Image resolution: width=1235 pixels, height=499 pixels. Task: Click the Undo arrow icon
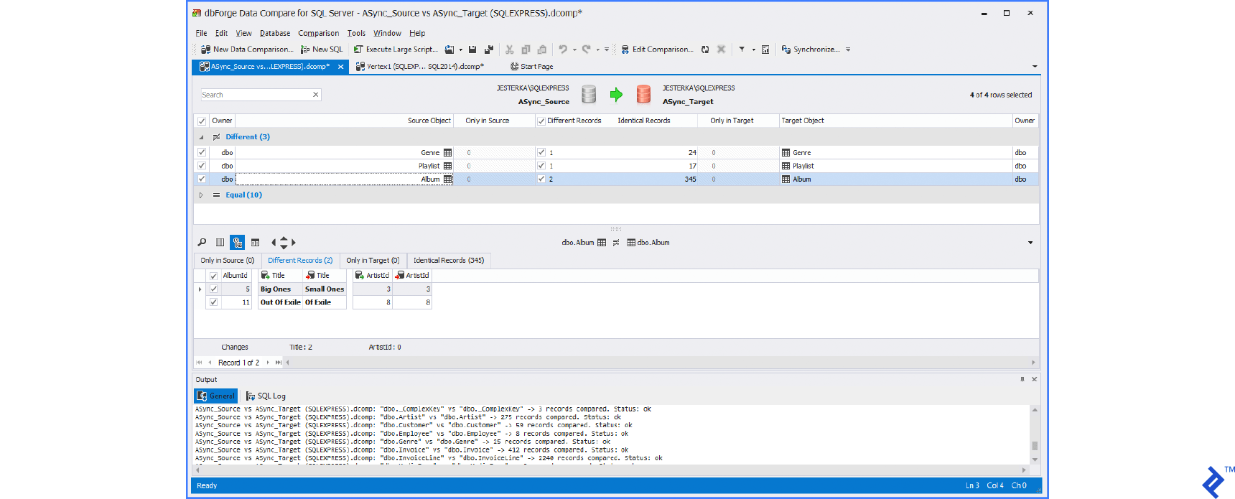click(563, 50)
